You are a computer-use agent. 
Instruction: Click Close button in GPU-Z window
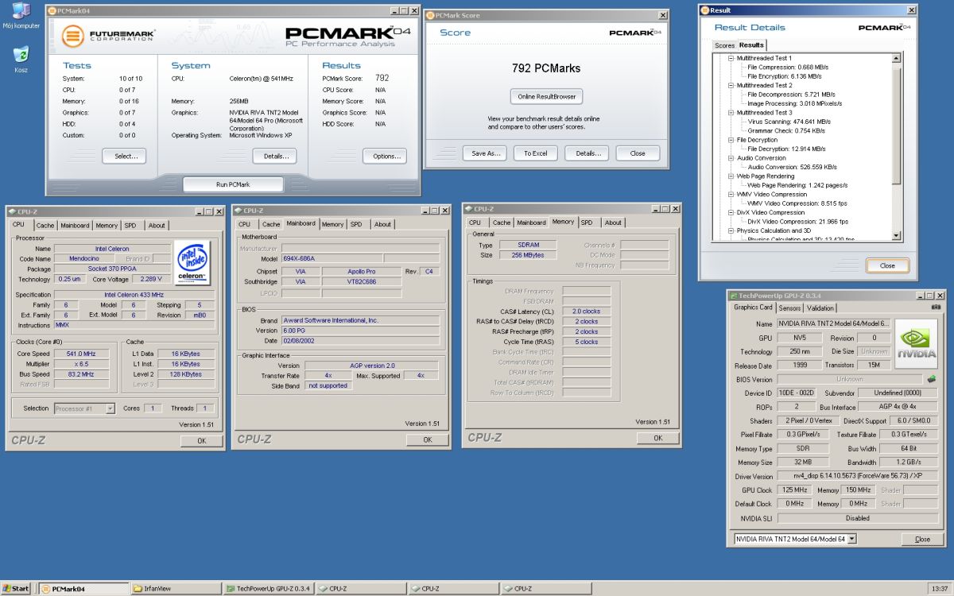click(x=922, y=540)
